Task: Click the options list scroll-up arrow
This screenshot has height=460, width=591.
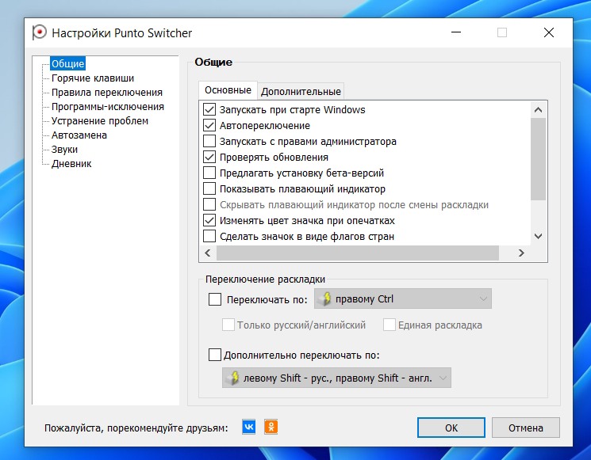Action: [538, 110]
